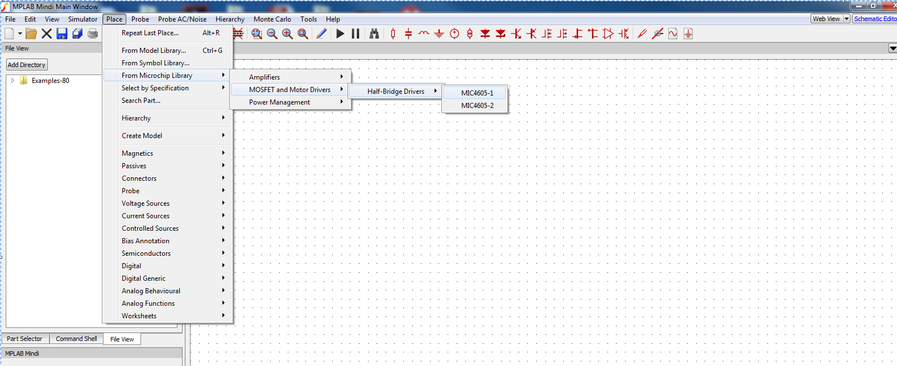Image resolution: width=897 pixels, height=366 pixels.
Task: Switch to the File View tab
Action: pyautogui.click(x=122, y=339)
